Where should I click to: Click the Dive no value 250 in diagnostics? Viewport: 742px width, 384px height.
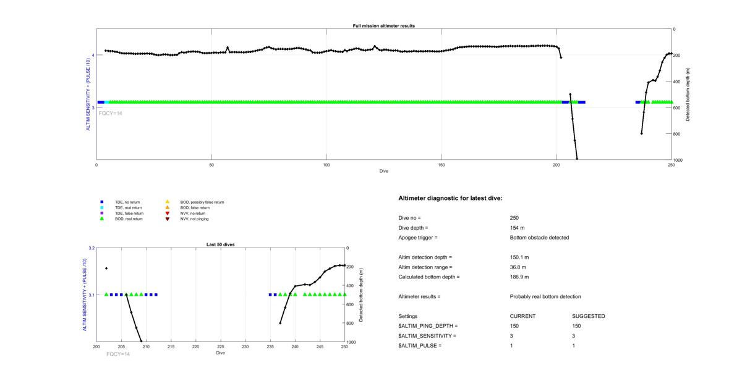pos(514,218)
